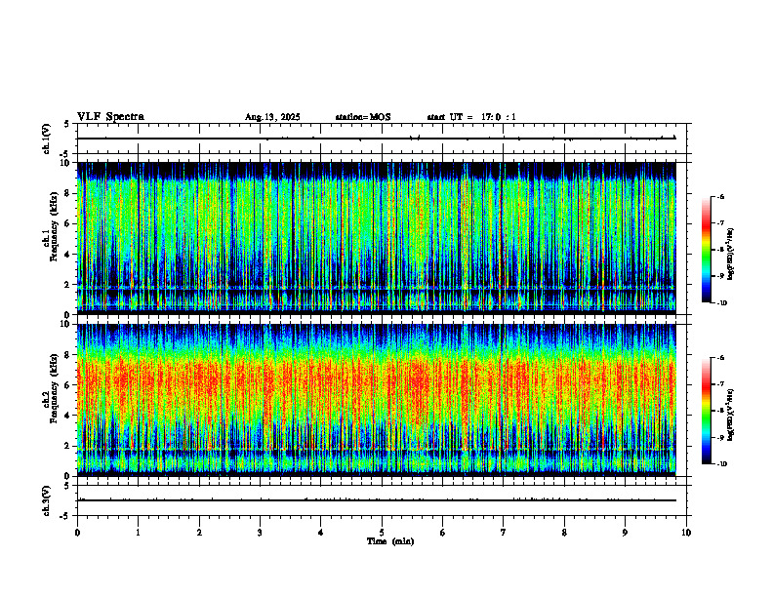
Task: Click the ch.1 color scale "-6" label
Action: click(x=720, y=197)
